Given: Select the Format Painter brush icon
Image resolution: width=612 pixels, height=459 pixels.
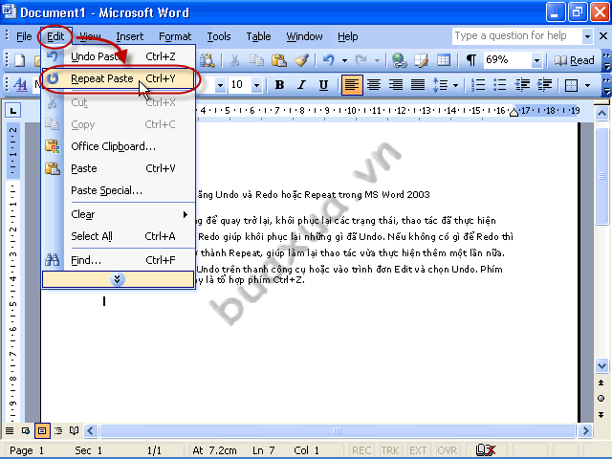Looking at the screenshot, I should coord(301,60).
